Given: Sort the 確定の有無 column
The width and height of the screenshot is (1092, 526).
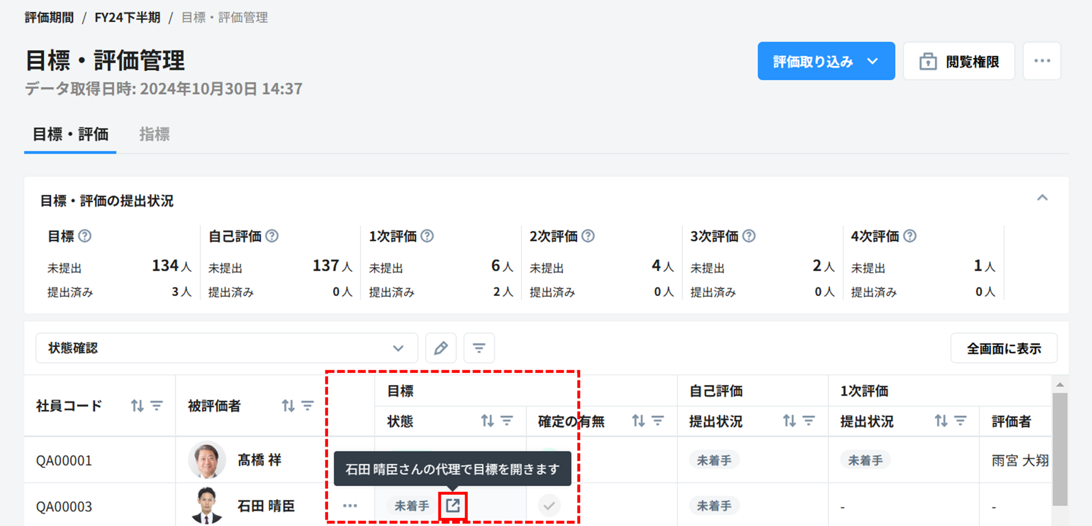Looking at the screenshot, I should click(x=638, y=421).
